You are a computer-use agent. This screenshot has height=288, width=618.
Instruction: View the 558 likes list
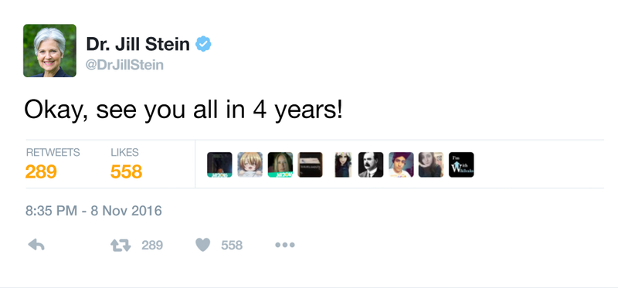(126, 171)
